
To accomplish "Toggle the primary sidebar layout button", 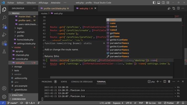I will pyautogui.click(x=154, y=3).
